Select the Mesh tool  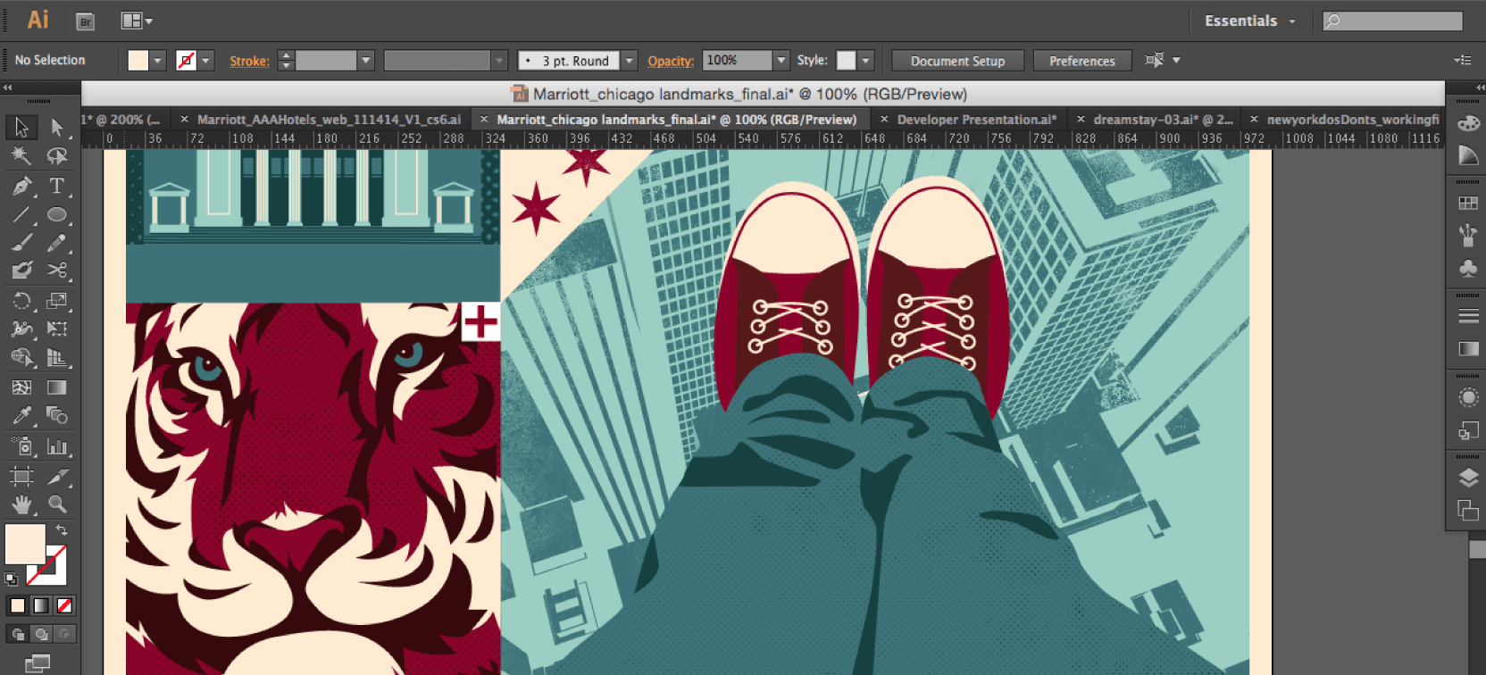pos(21,387)
